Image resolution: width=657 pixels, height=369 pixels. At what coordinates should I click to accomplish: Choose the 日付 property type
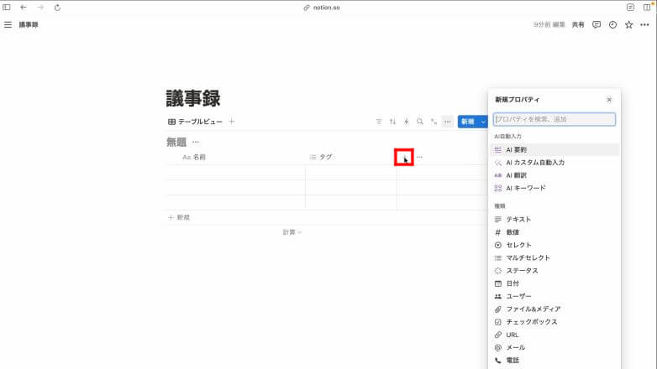coord(554,283)
